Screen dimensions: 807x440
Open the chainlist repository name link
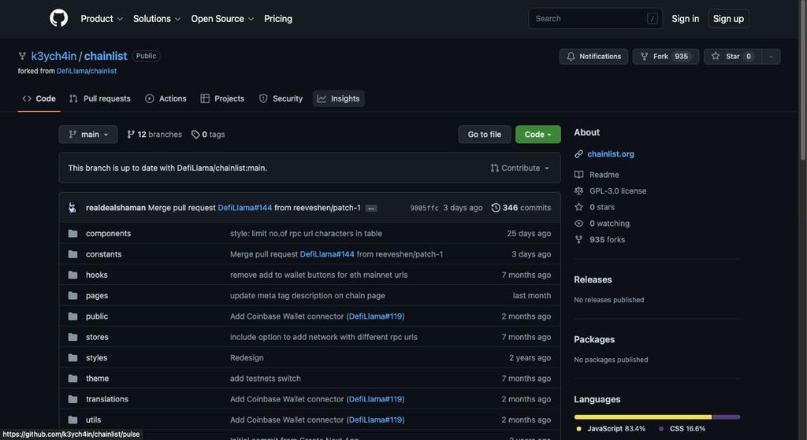[106, 56]
